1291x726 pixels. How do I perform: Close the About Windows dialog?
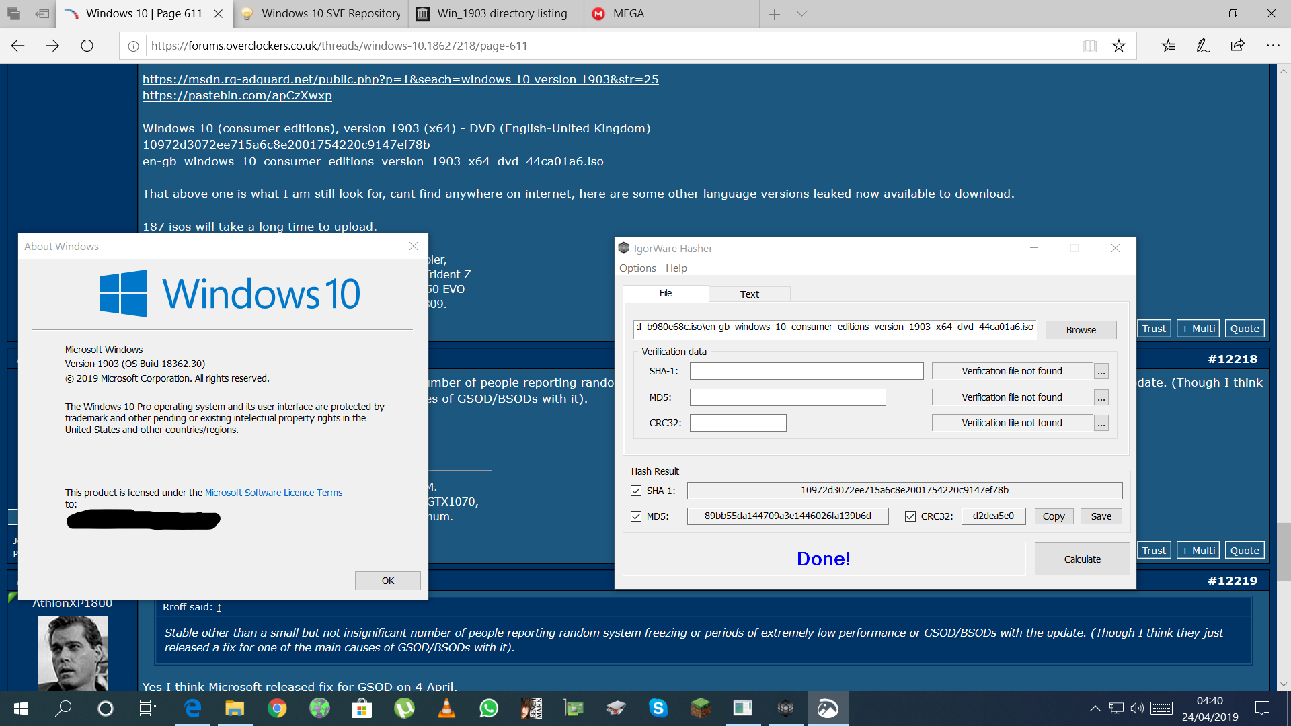pyautogui.click(x=414, y=246)
